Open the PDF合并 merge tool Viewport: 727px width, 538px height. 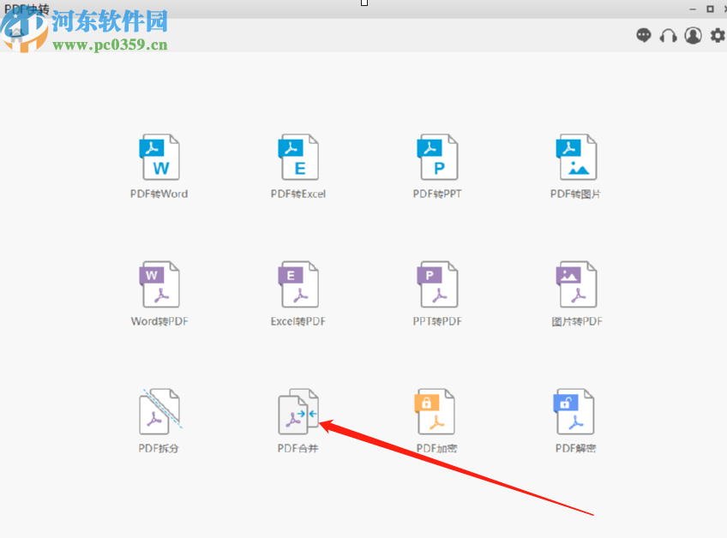298,409
